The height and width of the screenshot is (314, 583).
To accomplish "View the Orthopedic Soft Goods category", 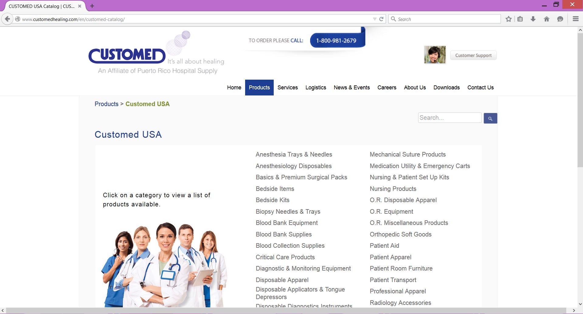I will [401, 234].
